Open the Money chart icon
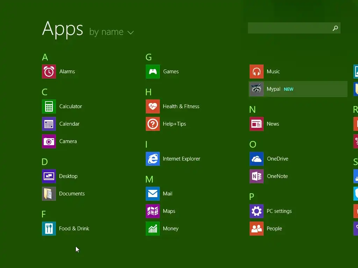The width and height of the screenshot is (358, 268). coord(153,229)
